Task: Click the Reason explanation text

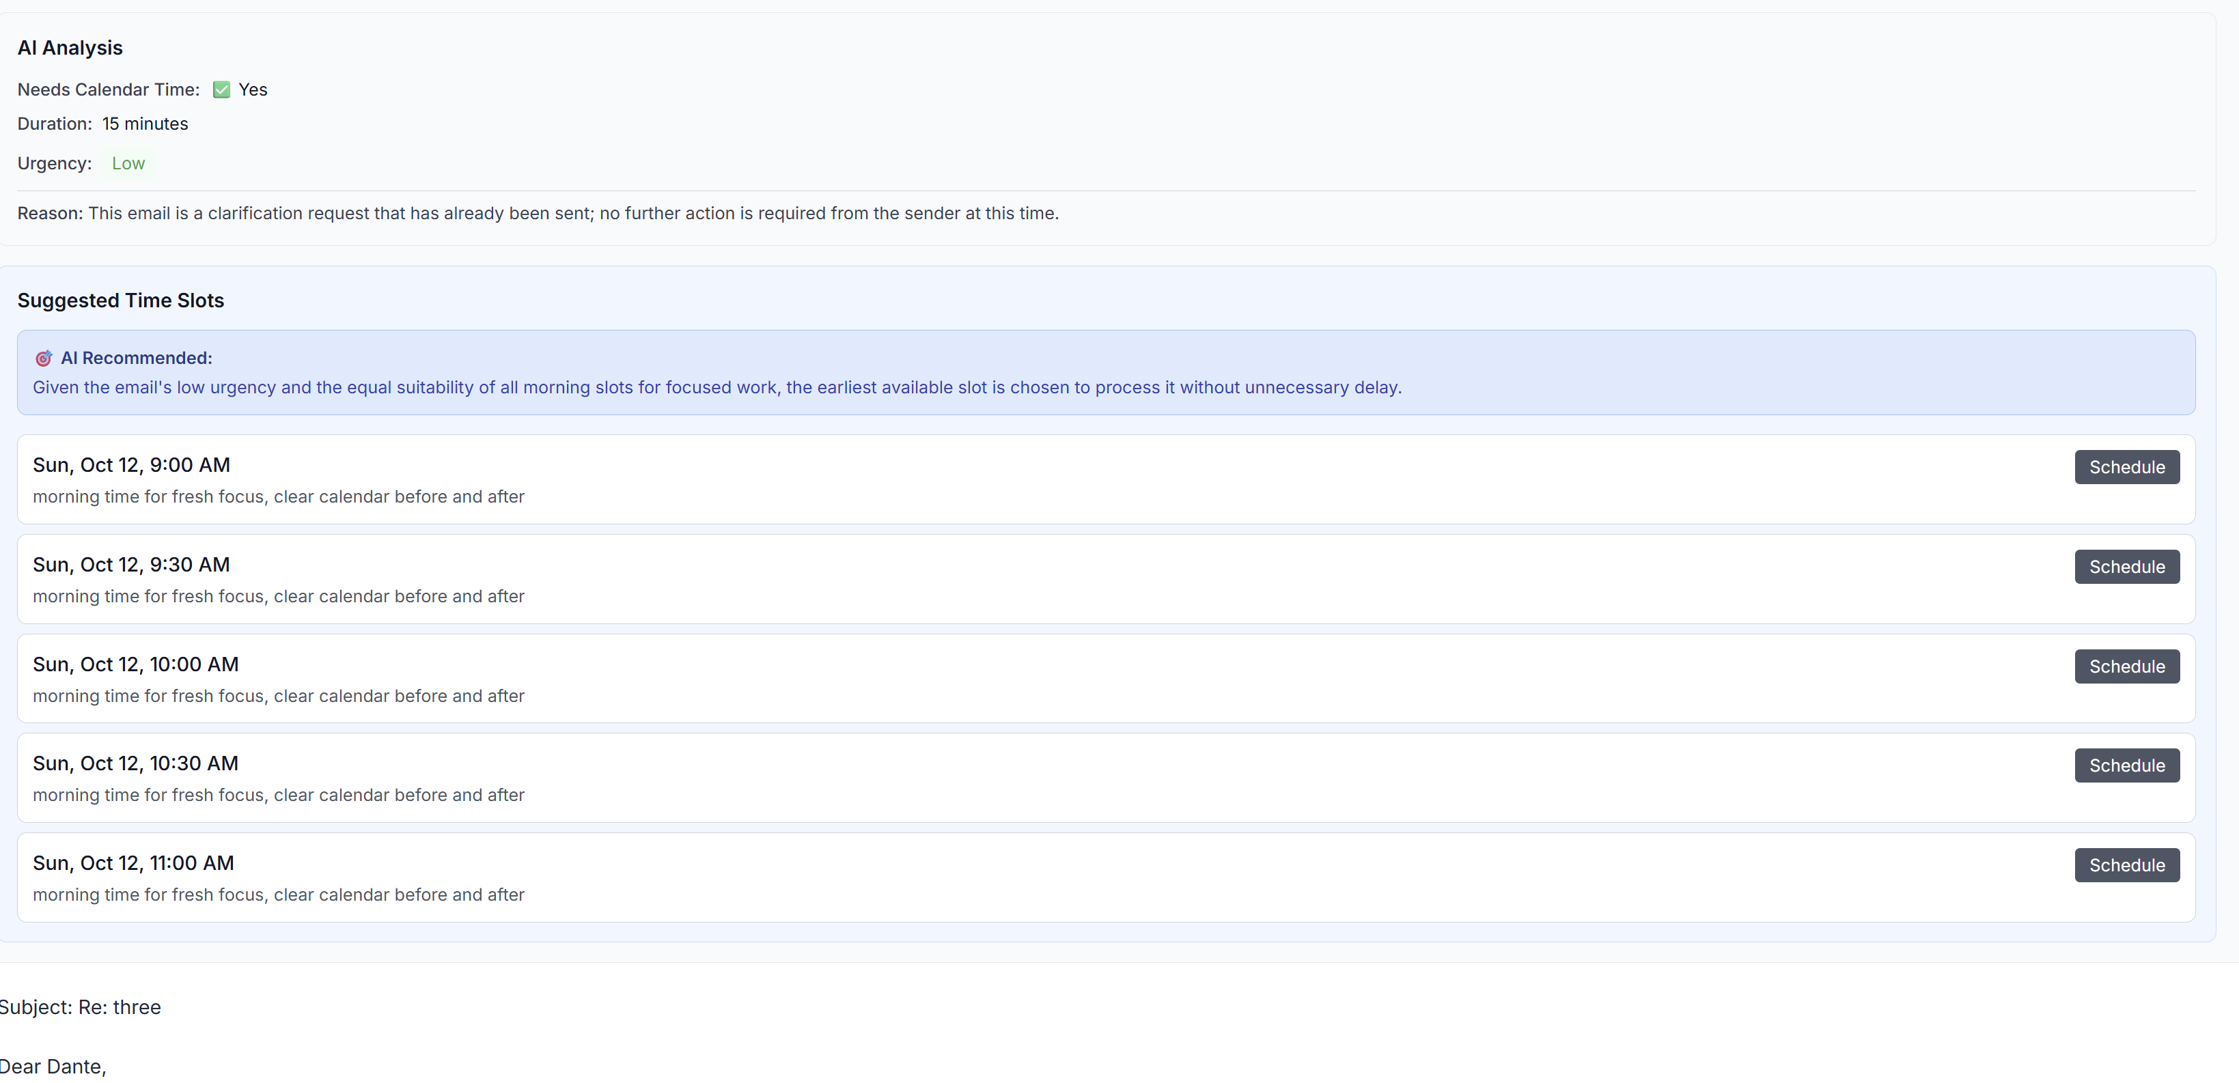Action: [x=537, y=214]
